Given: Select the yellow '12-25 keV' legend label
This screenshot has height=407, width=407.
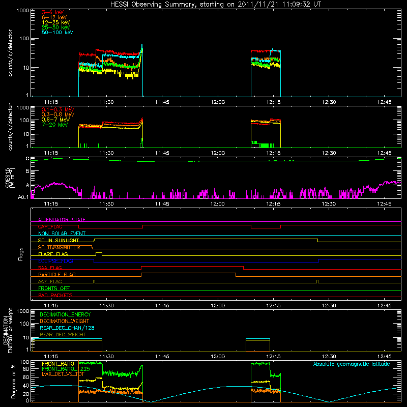Looking at the screenshot, I should tap(56, 22).
